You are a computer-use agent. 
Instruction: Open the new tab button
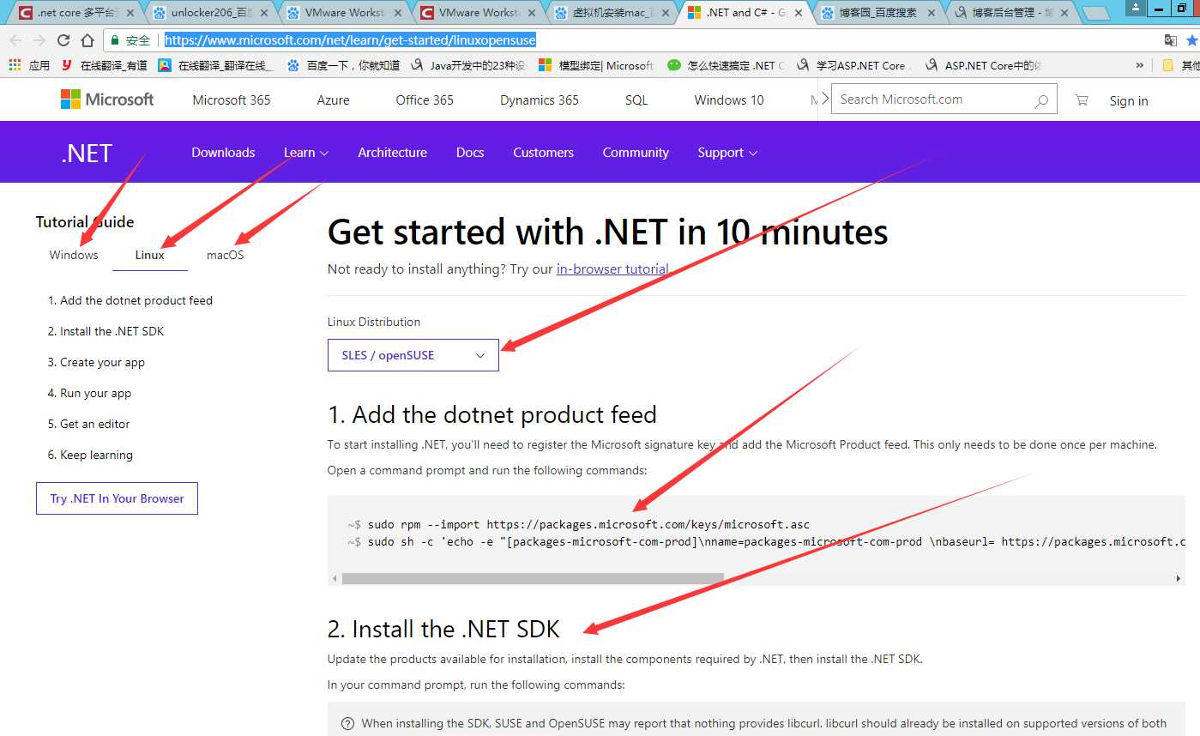[x=1096, y=14]
